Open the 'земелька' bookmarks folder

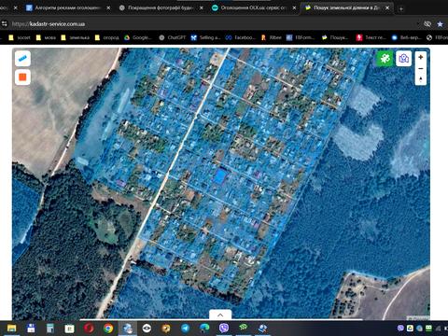(76, 37)
